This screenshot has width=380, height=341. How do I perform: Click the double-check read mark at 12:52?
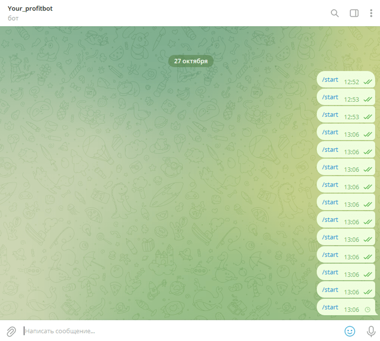pyautogui.click(x=367, y=82)
